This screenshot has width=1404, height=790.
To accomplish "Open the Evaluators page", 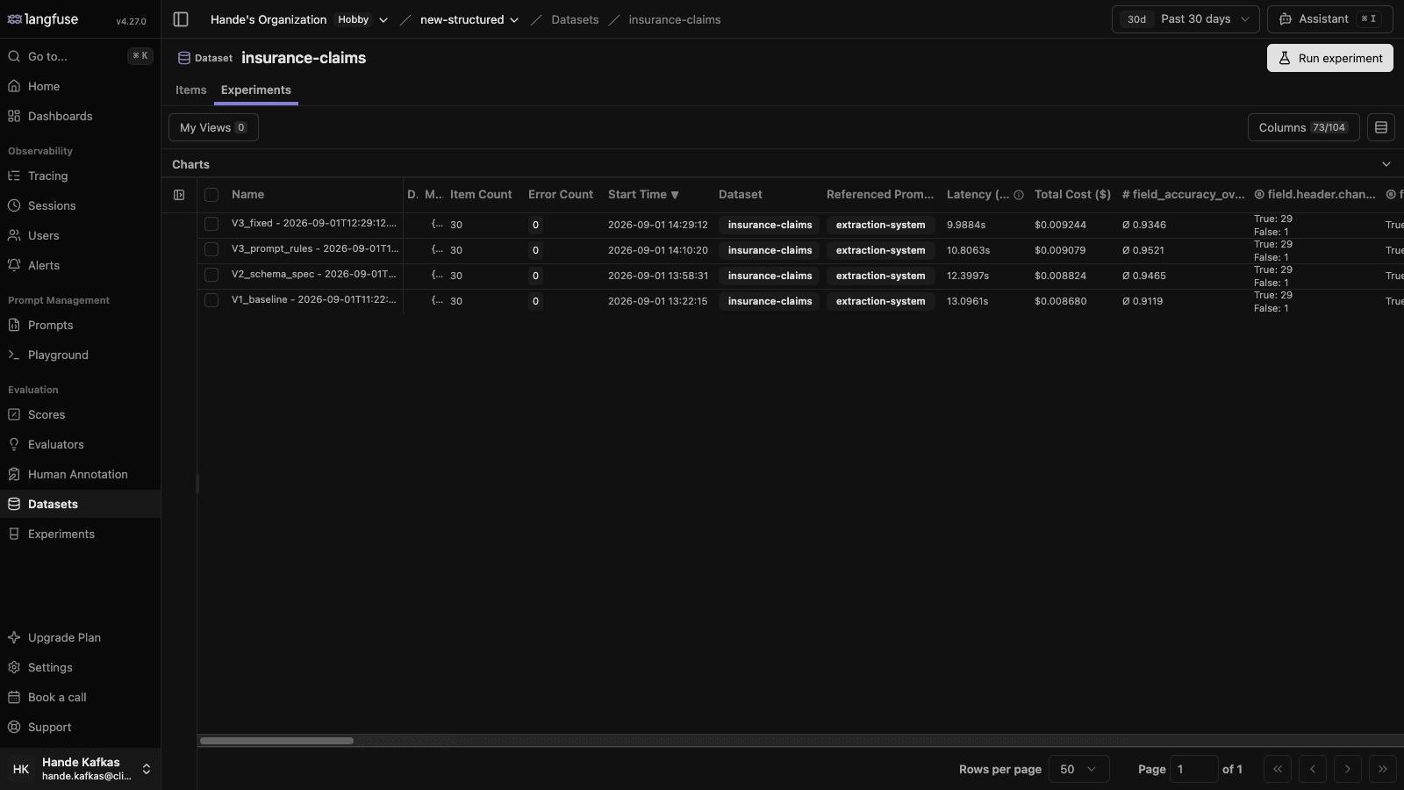I will point(80,444).
